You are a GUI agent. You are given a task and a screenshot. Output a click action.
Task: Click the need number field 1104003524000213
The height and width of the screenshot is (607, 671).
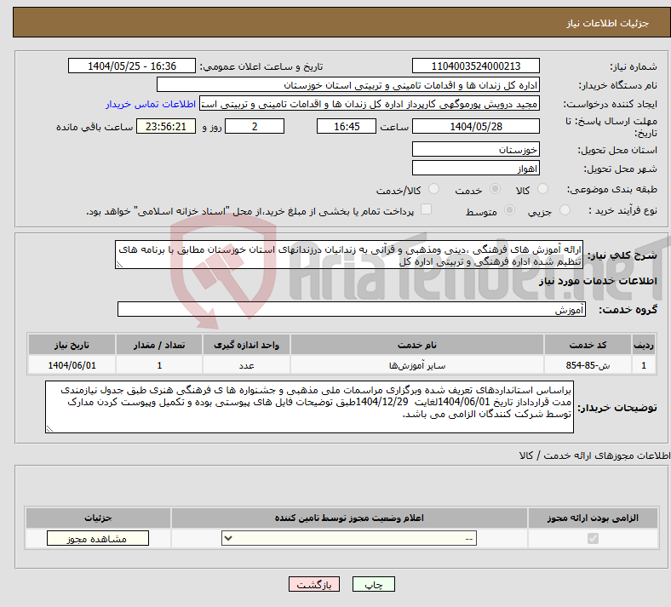pos(475,66)
